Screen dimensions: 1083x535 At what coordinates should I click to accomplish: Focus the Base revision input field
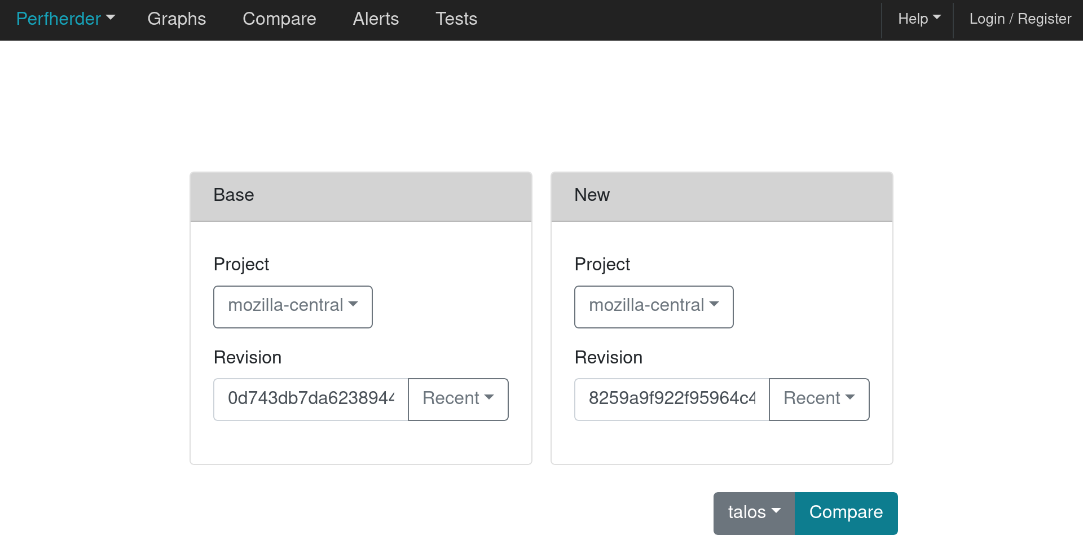pyautogui.click(x=311, y=399)
